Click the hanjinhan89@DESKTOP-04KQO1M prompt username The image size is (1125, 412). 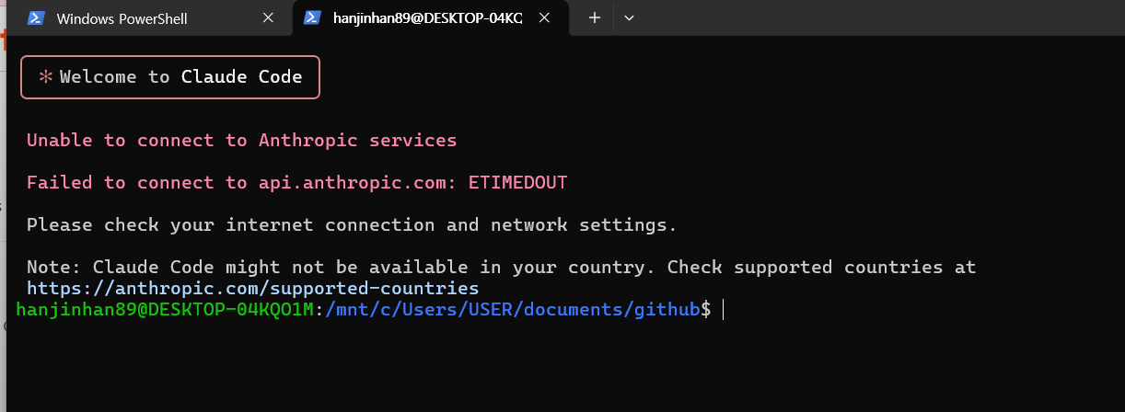166,310
